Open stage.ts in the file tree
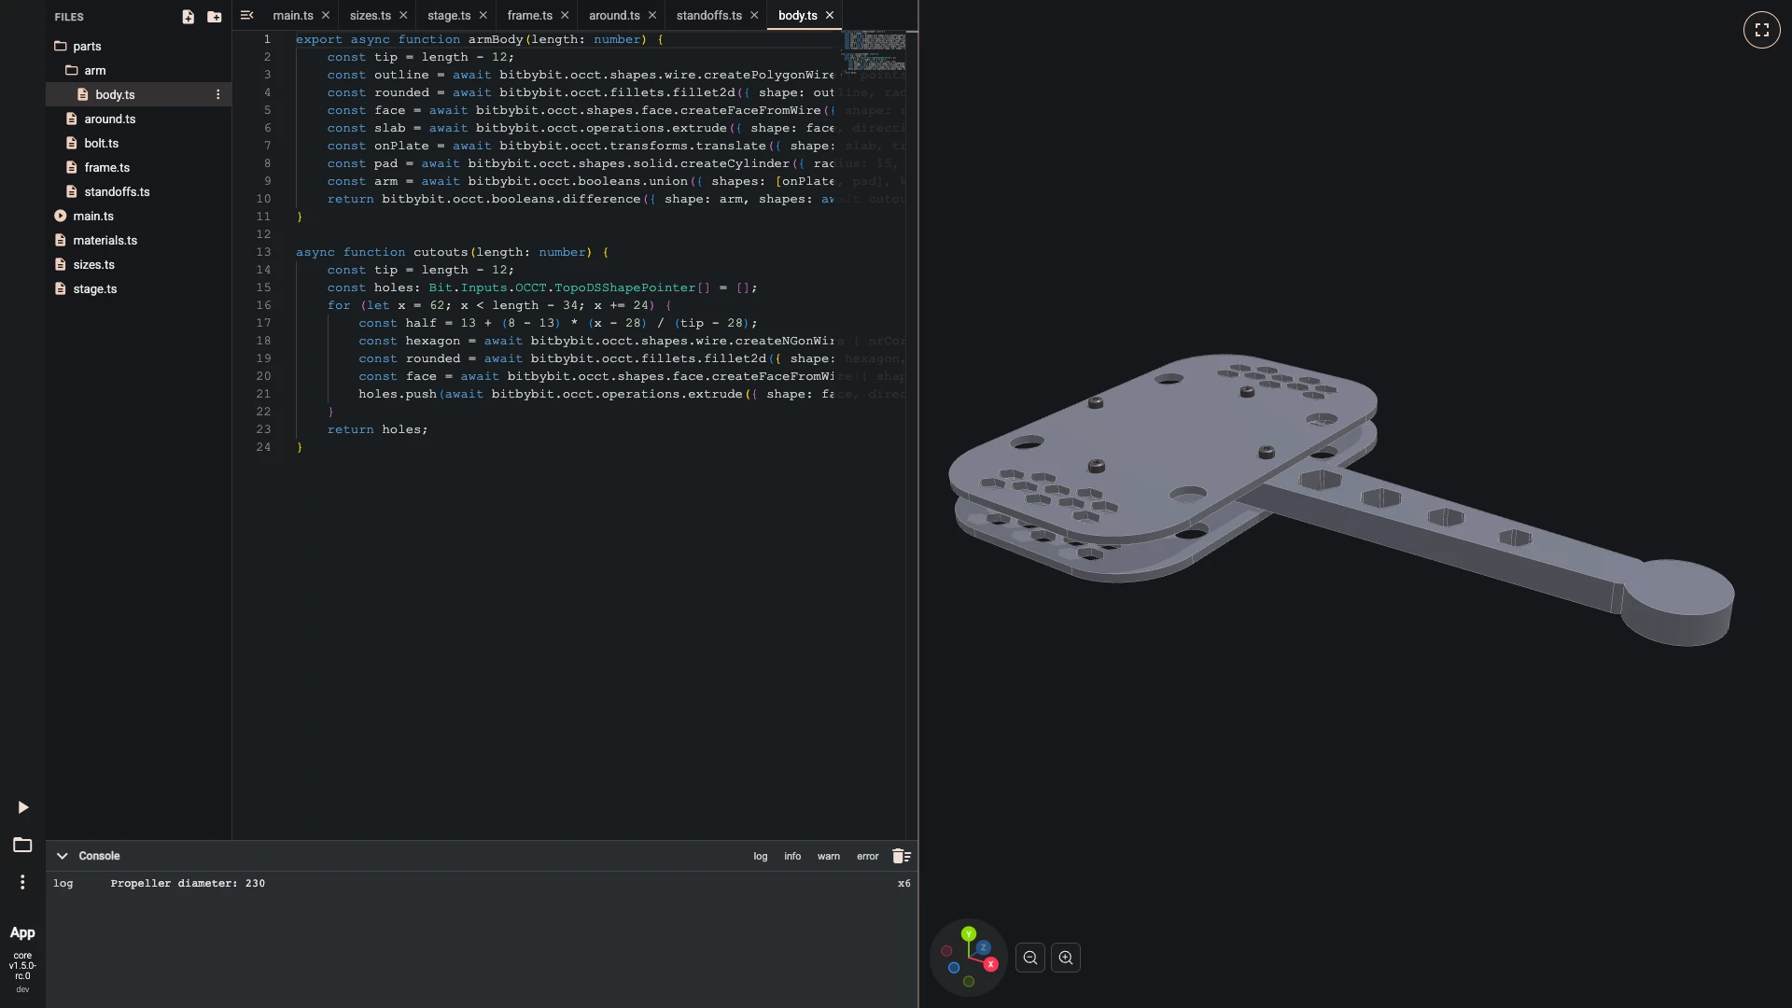 pyautogui.click(x=138, y=288)
